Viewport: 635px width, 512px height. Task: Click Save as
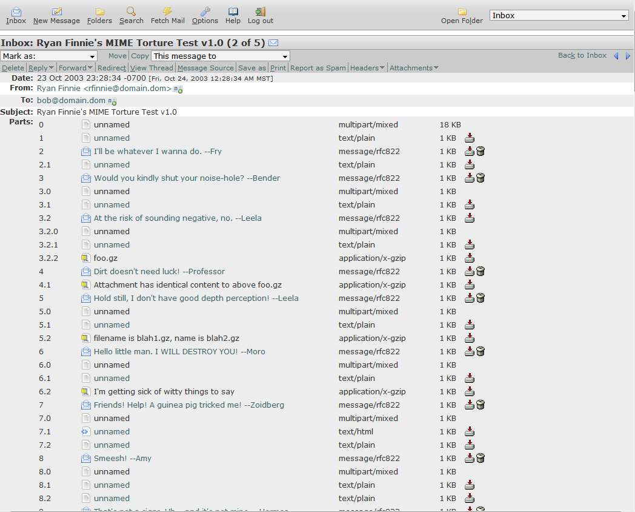[252, 68]
